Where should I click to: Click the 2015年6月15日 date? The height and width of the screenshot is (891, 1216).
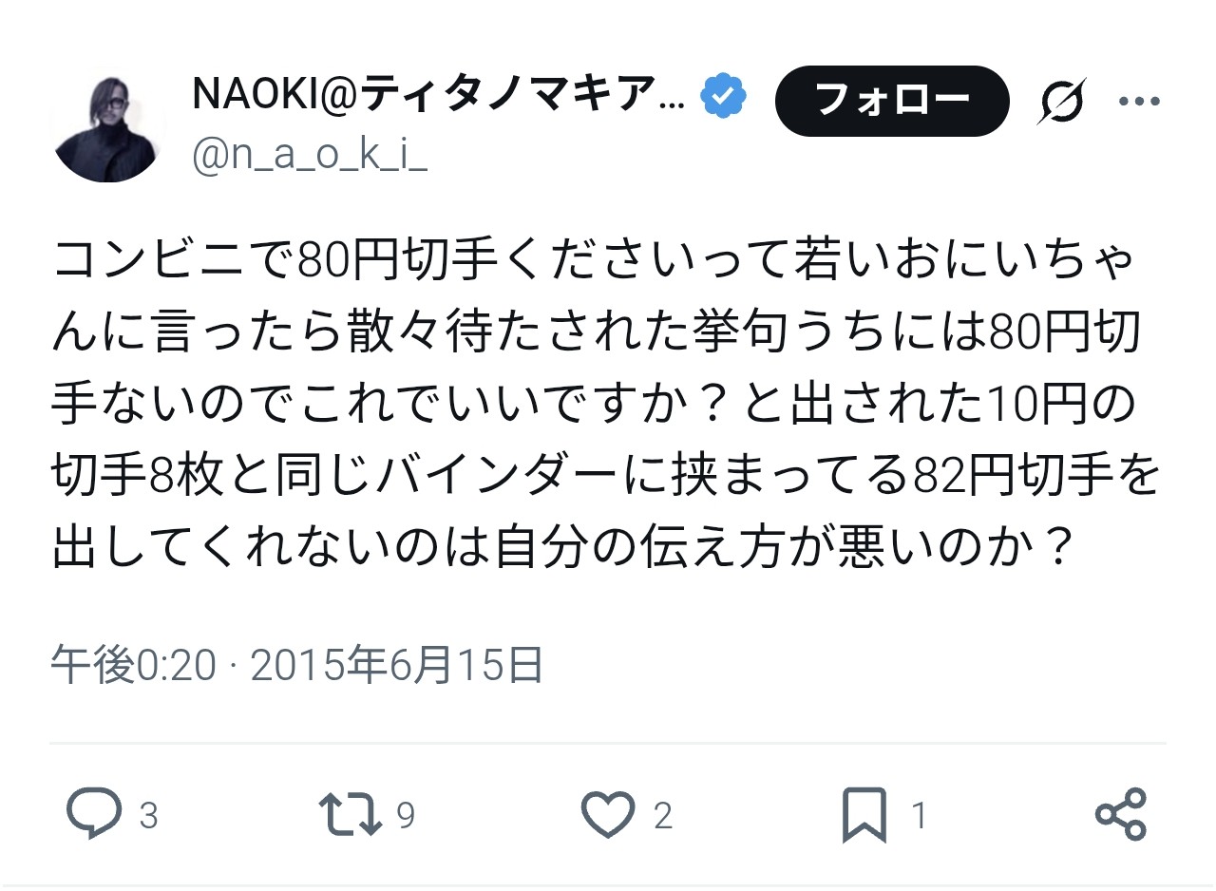(396, 666)
